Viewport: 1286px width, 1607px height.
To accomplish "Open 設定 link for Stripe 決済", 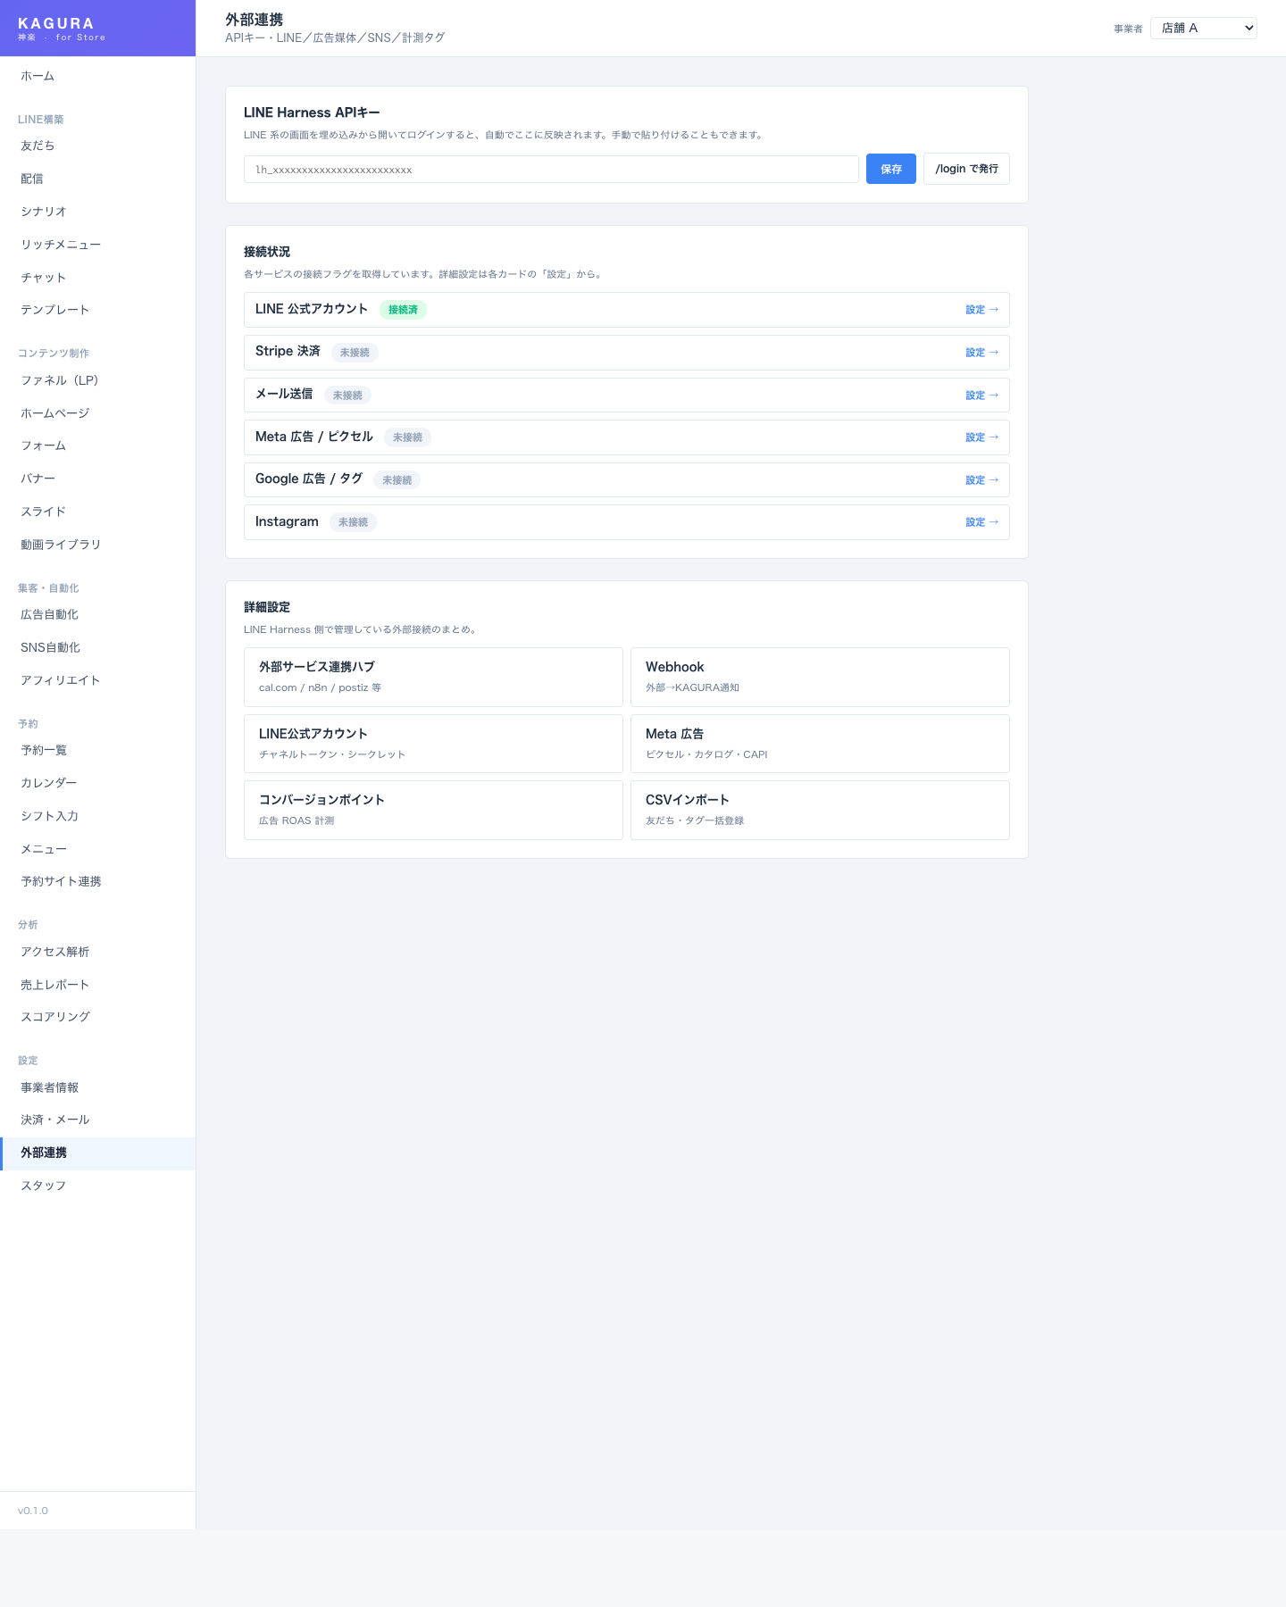I will tap(981, 353).
